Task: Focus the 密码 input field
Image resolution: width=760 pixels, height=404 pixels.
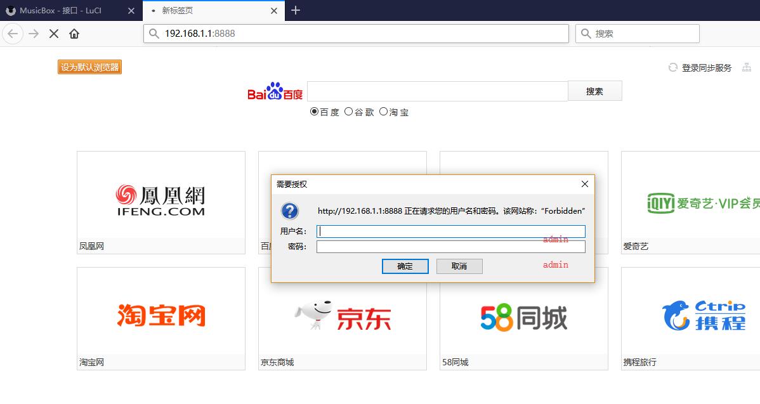Action: coord(451,247)
